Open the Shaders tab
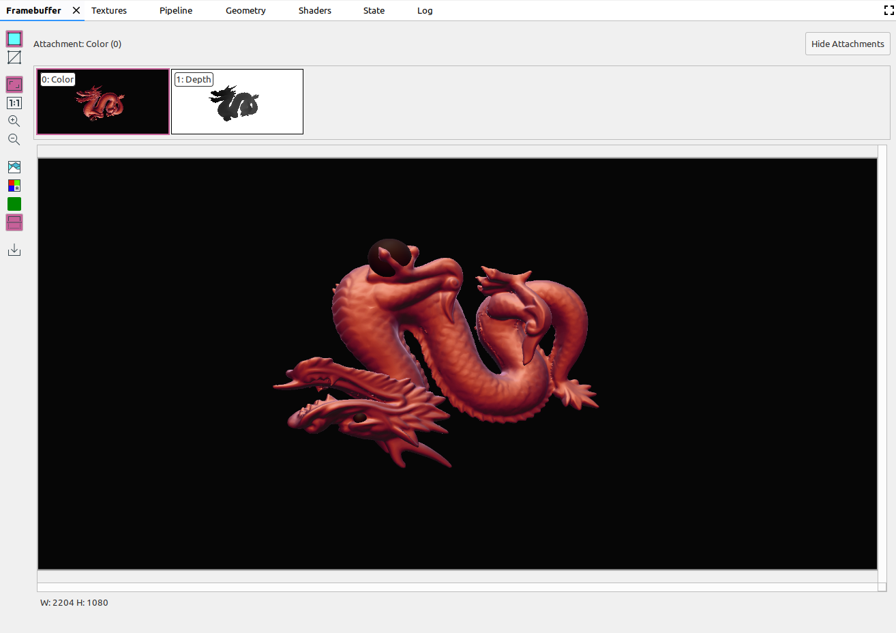The height and width of the screenshot is (633, 896). tap(314, 10)
